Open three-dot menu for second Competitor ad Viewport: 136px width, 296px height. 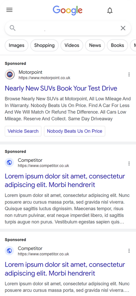[x=129, y=251]
